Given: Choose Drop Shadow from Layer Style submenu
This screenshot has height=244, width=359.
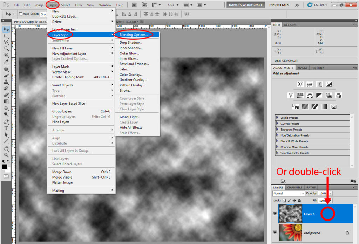Looking at the screenshot, I should (131, 43).
